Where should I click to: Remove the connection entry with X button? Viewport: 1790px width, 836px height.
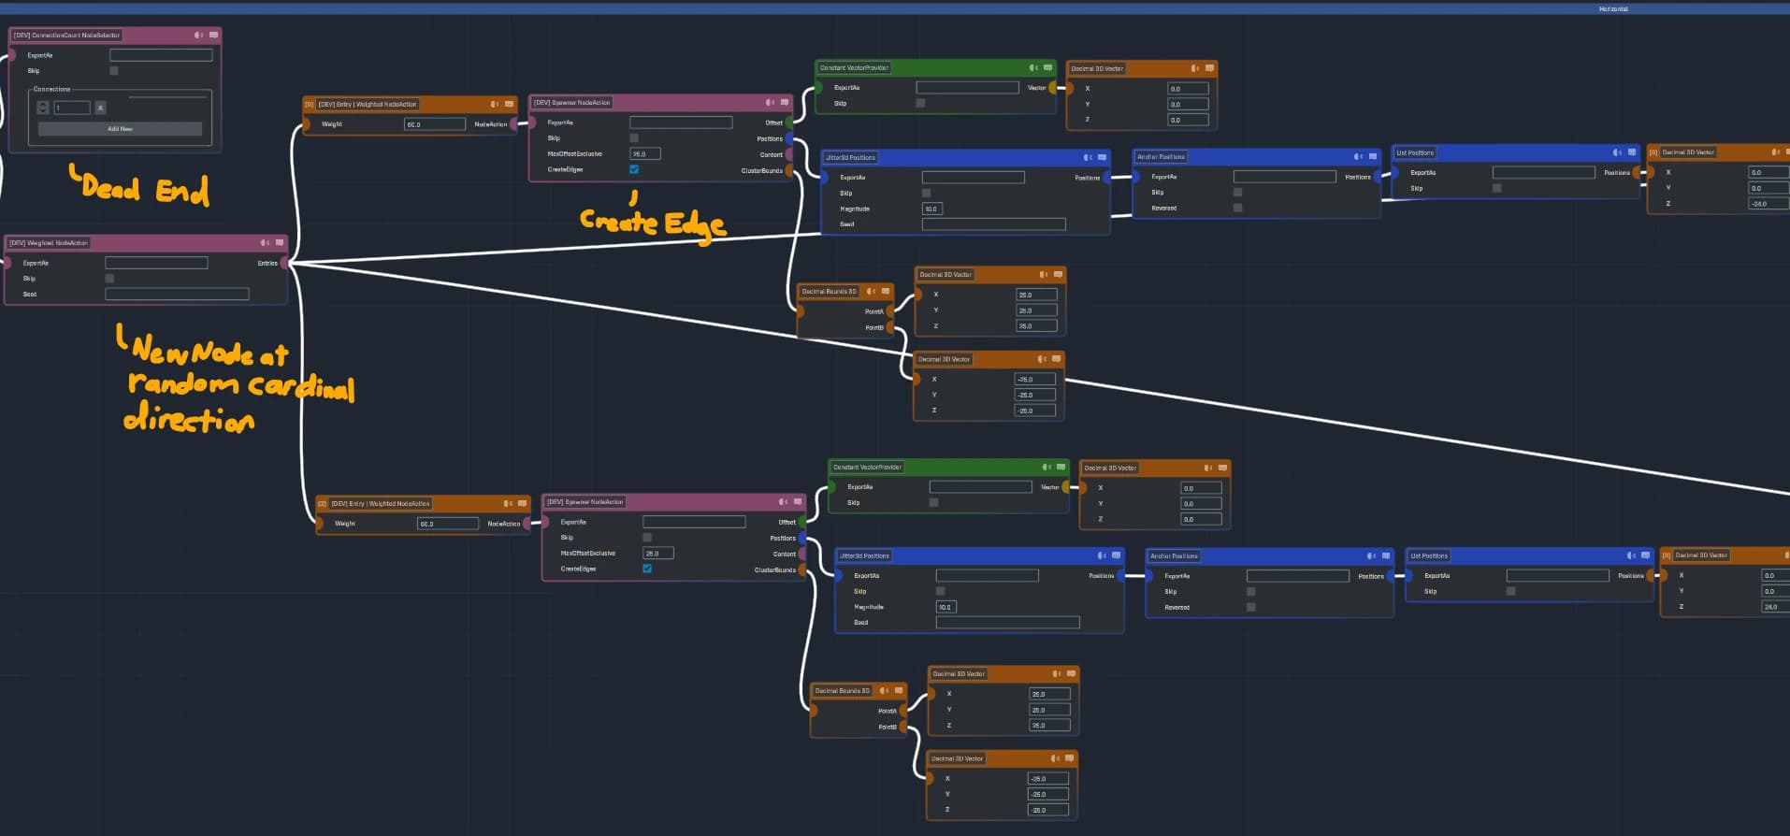pyautogui.click(x=101, y=108)
